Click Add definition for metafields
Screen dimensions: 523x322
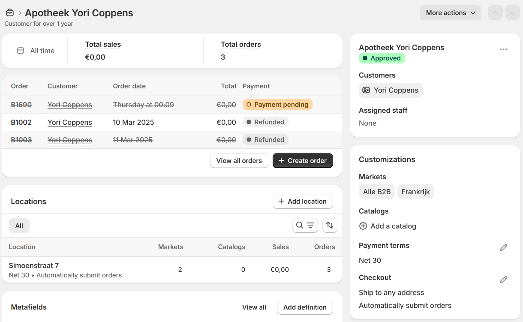[x=305, y=307]
